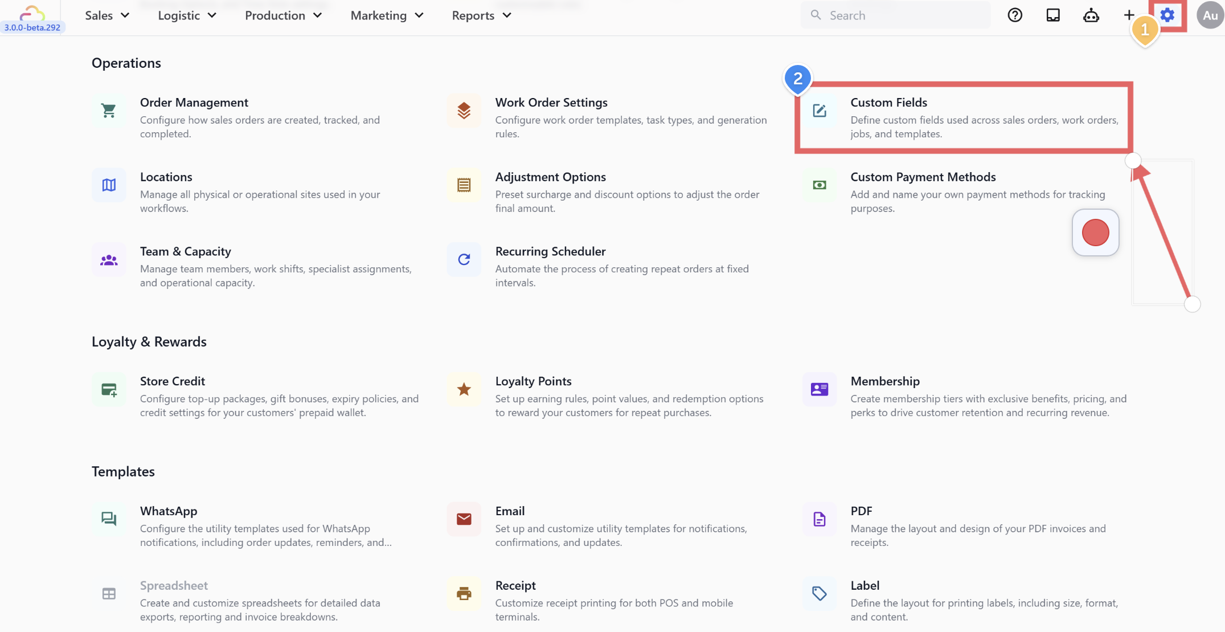Image resolution: width=1225 pixels, height=632 pixels.
Task: Open Custom Fields settings
Action: tap(888, 103)
